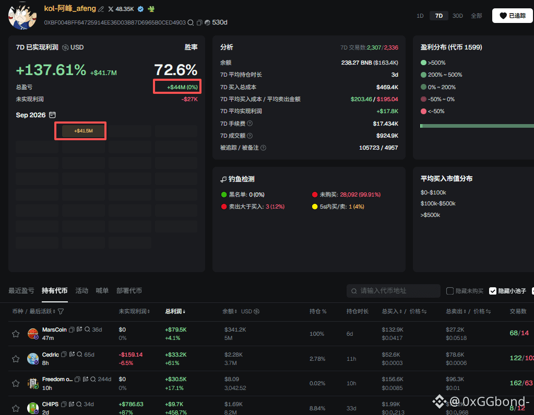534x415 pixels.
Task: Enable the 隐藏未购买 checkbox
Action: [450, 291]
